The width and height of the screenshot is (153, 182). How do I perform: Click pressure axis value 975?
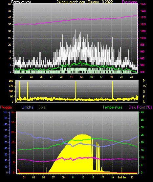tap(142, 72)
